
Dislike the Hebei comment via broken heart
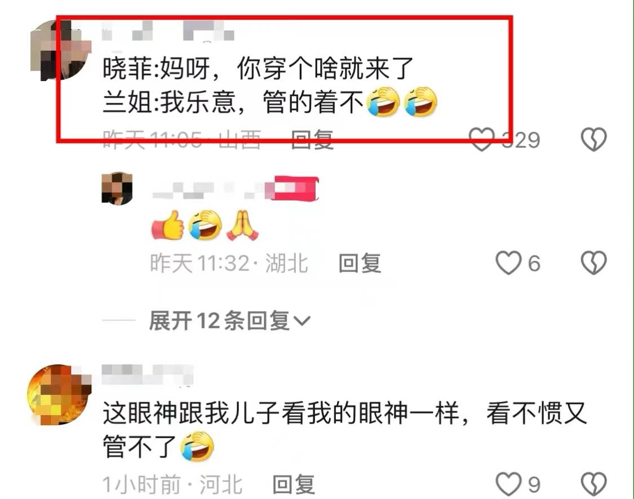point(593,484)
